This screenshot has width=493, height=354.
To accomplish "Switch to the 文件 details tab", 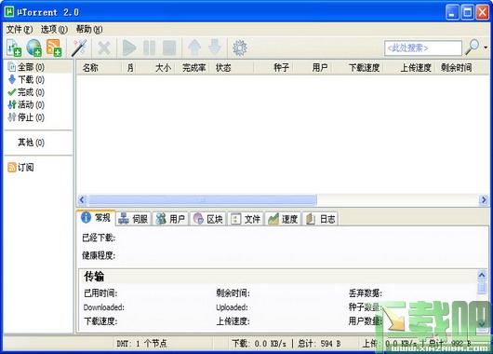I will point(246,219).
